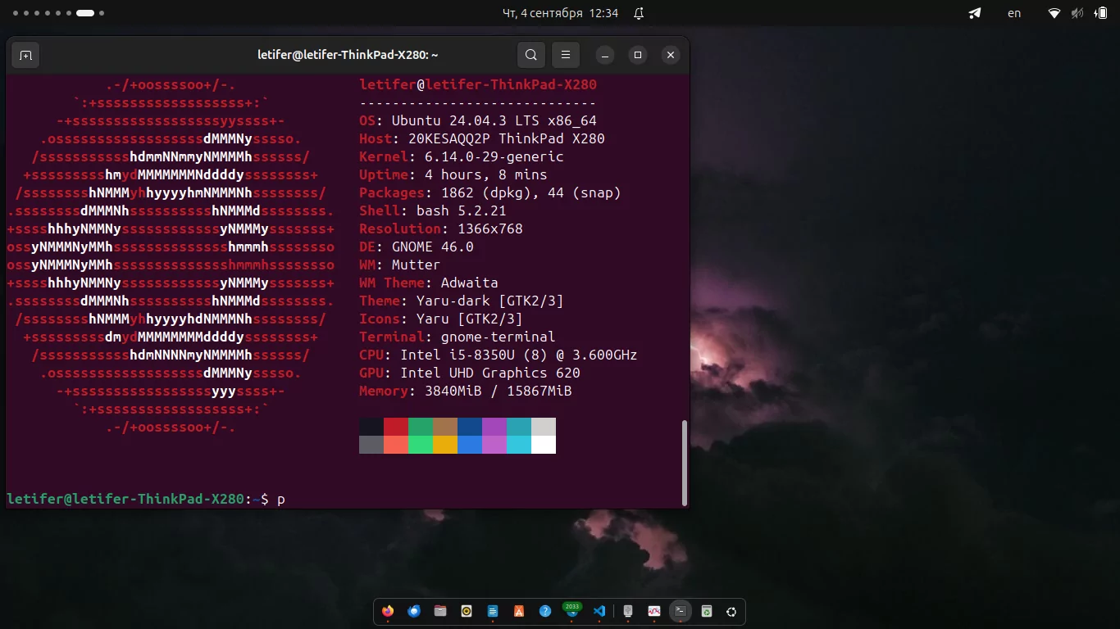Show applications grid via Ubuntu logo
Screen dimensions: 1120x629
[x=732, y=611]
